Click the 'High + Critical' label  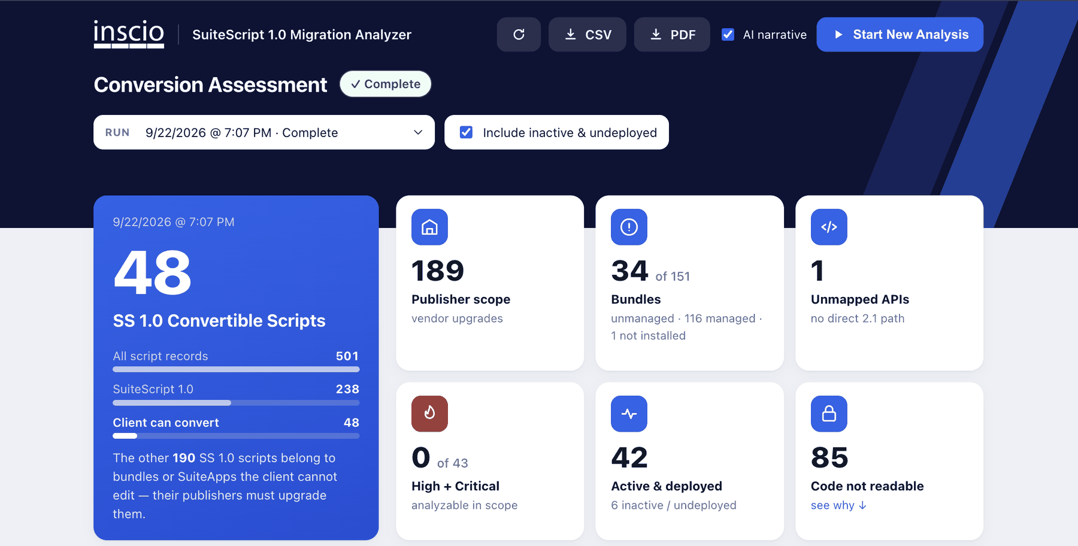click(x=455, y=486)
